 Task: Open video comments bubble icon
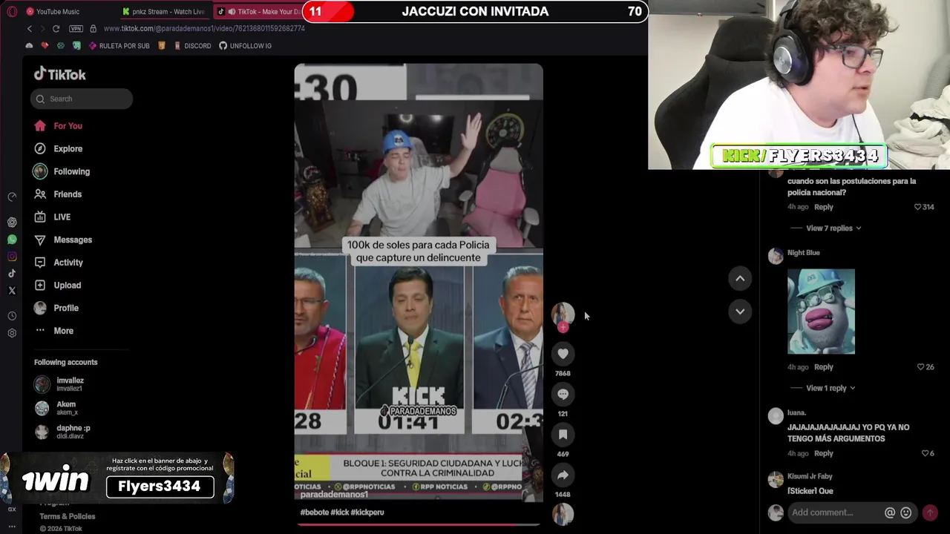(x=563, y=395)
